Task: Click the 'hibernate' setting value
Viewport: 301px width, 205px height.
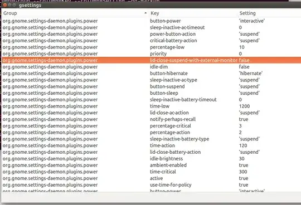Action: tap(251, 74)
